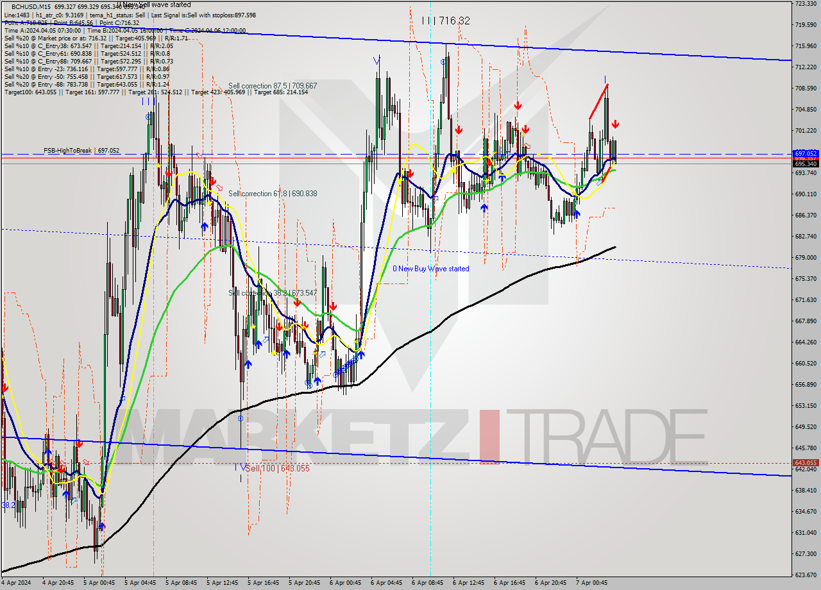Select the 715.960 price axis value
Image resolution: width=821 pixels, height=590 pixels.
tap(806, 46)
